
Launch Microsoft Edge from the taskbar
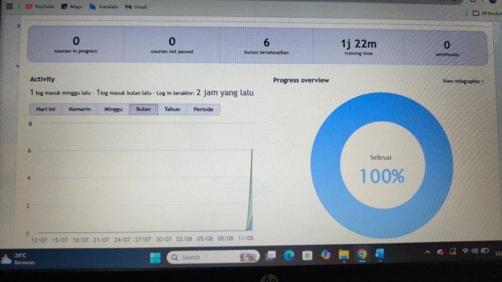(x=289, y=256)
